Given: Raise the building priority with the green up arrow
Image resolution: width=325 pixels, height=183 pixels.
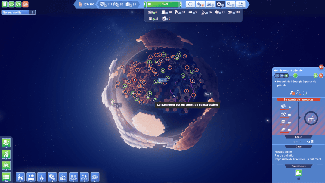Looking at the screenshot, I should click(x=286, y=76).
